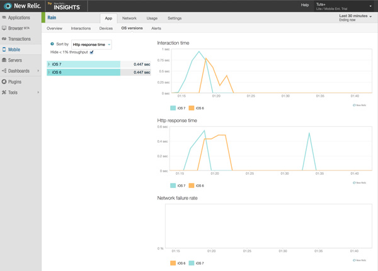Viewport: 378px width, 271px height.
Task: Click the Tools wrench icon
Action: [x=4, y=92]
